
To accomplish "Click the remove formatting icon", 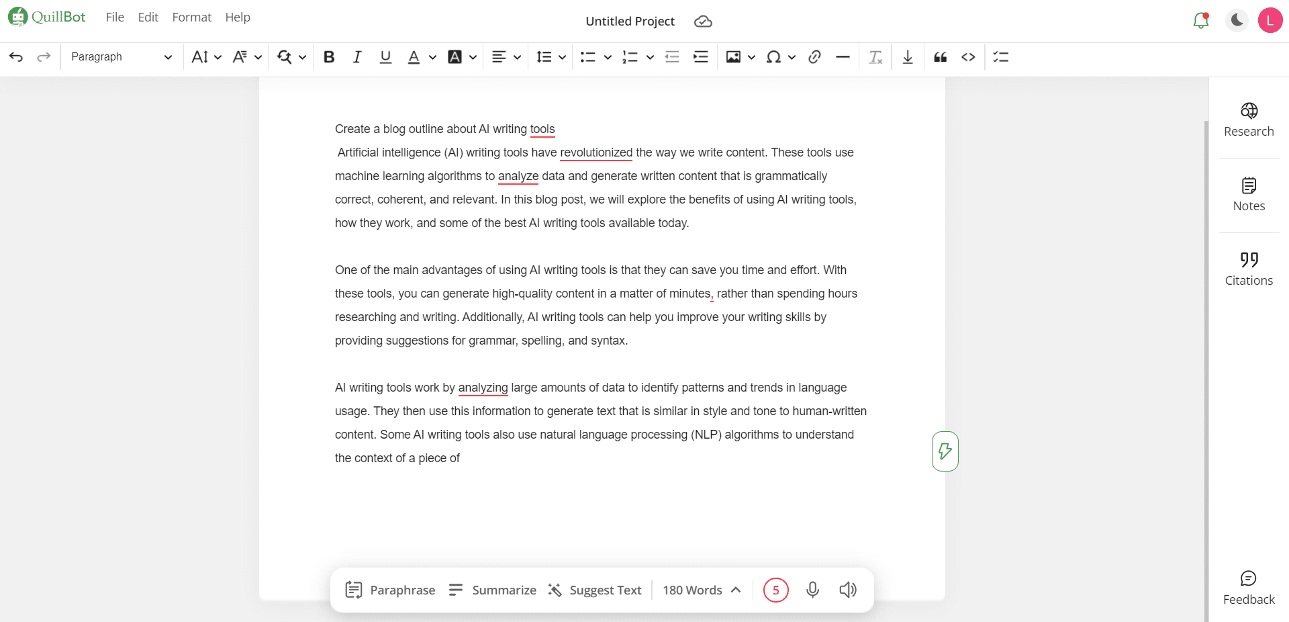I will (875, 57).
